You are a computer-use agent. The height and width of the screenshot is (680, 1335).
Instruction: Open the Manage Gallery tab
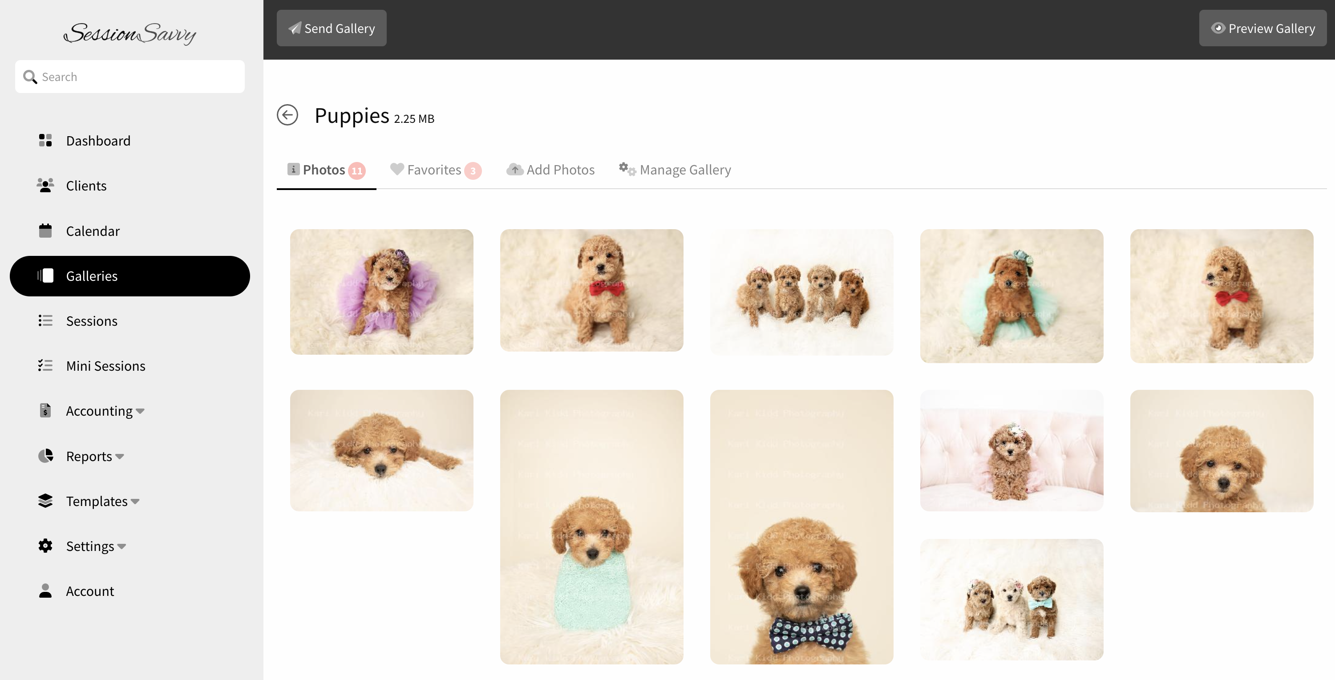tap(675, 170)
